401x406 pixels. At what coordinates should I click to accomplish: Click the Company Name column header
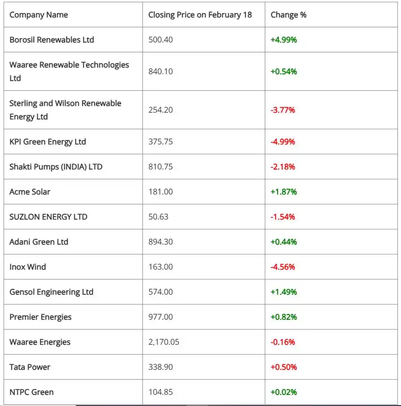point(38,15)
